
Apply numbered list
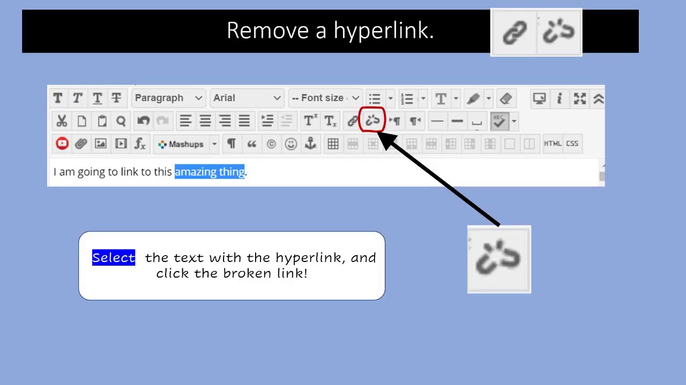tap(407, 98)
